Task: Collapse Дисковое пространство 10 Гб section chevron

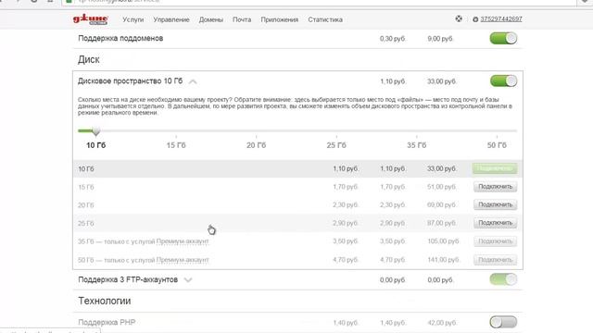Action: pos(193,81)
